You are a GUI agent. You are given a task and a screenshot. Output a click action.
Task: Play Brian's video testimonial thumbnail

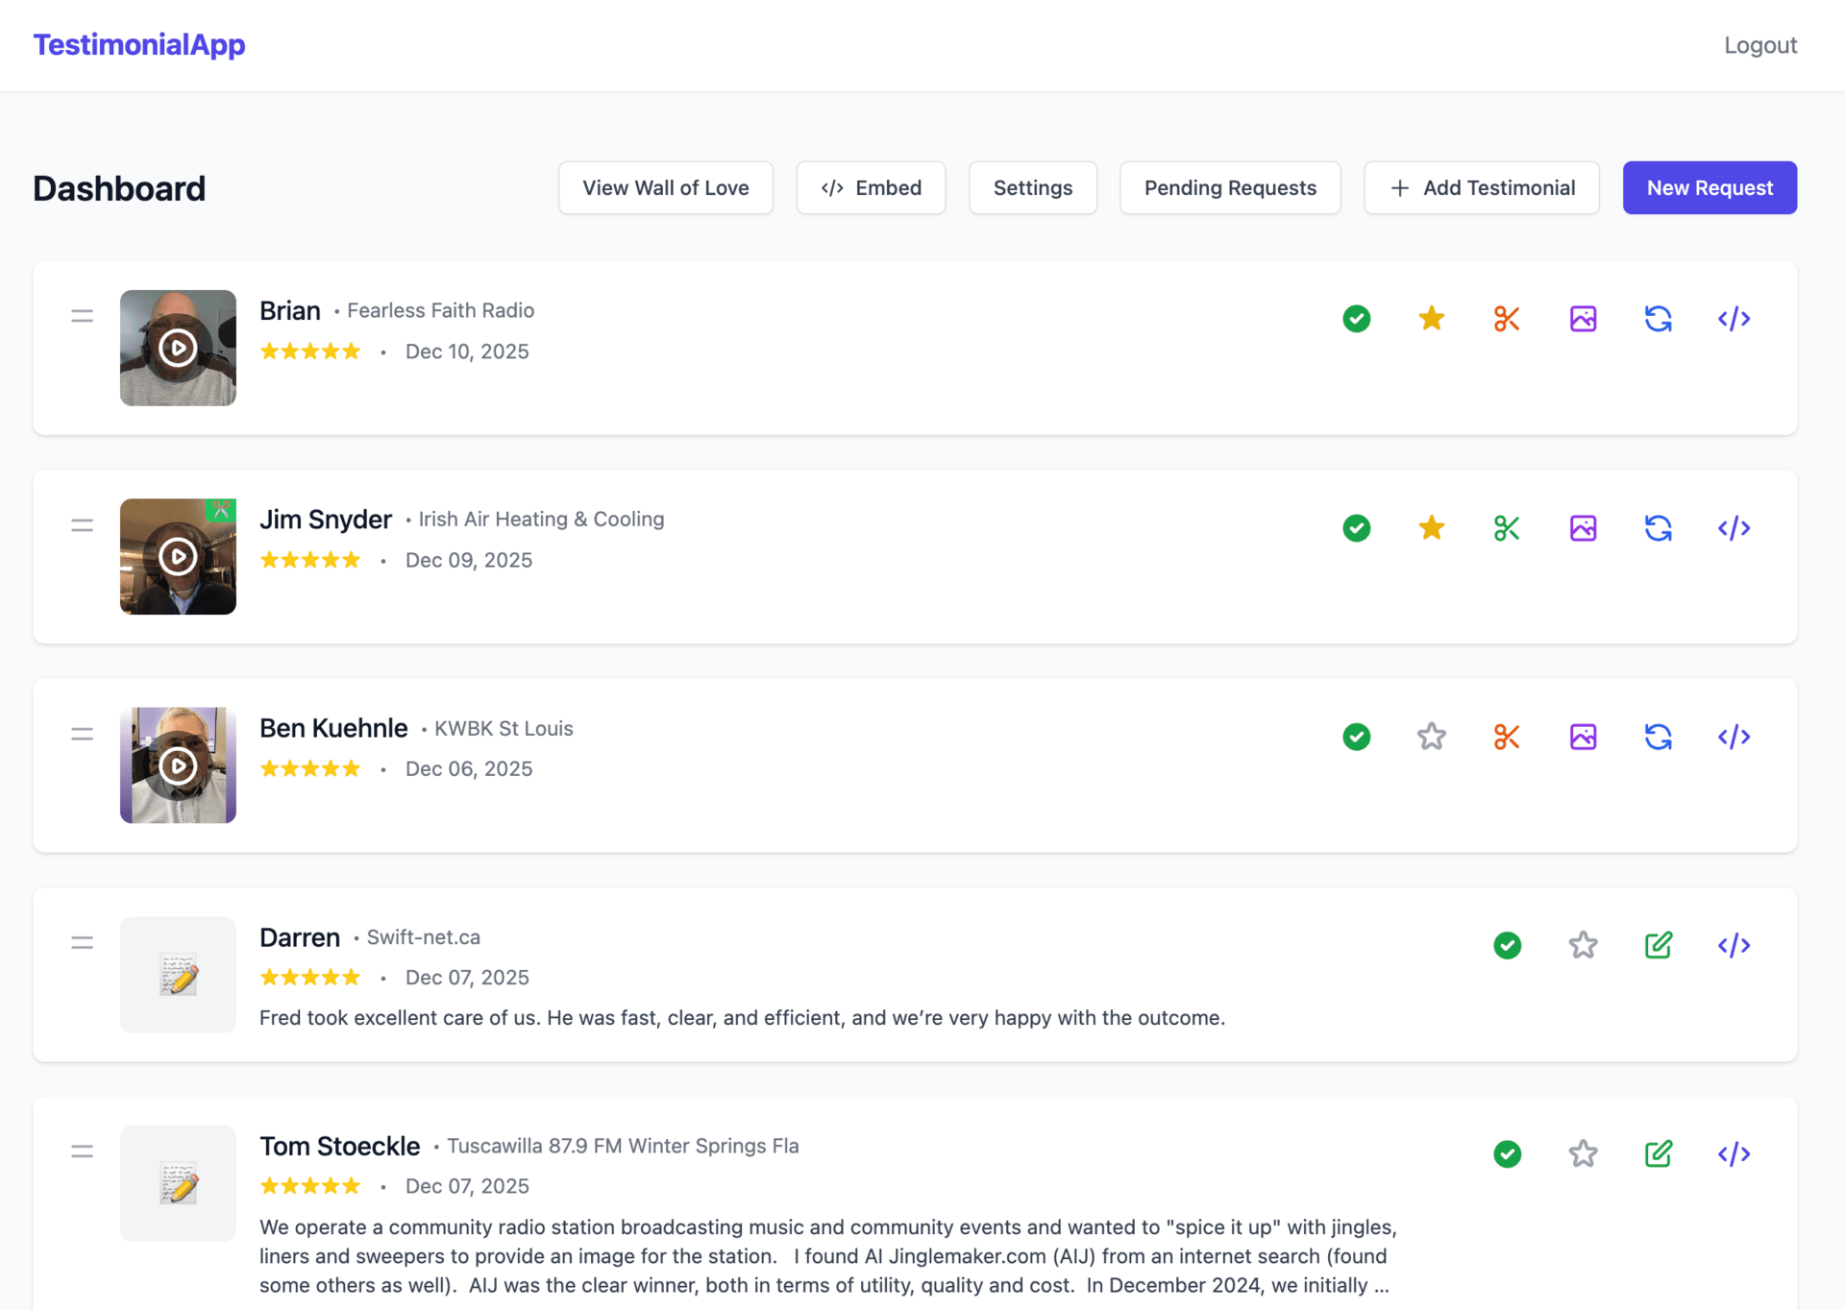(178, 348)
